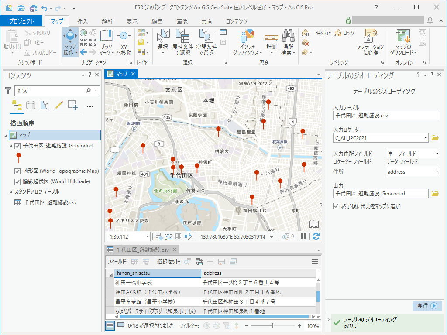The height and width of the screenshot is (335, 447).
Task: Browse for the 入力ロケーター locator folder
Action: (435, 138)
